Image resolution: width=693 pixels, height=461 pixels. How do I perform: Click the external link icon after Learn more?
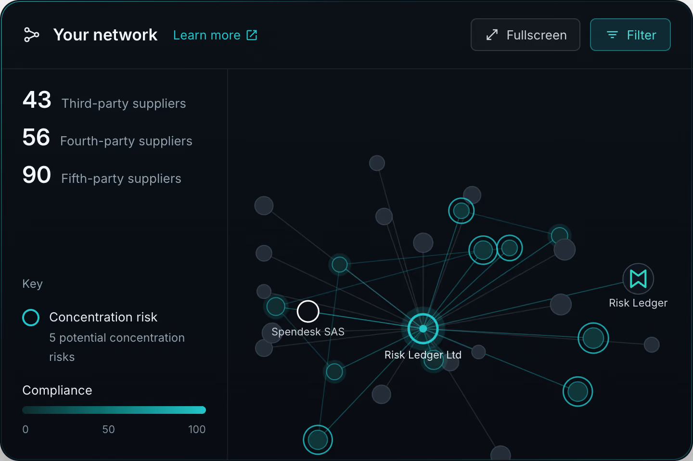click(x=252, y=35)
